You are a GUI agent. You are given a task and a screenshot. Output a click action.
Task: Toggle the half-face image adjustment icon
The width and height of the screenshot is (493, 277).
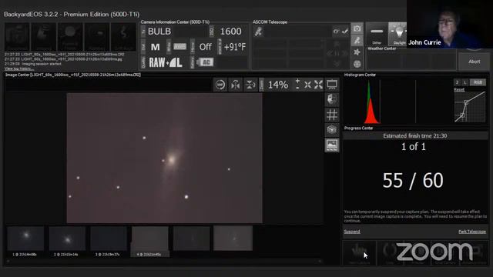332,99
